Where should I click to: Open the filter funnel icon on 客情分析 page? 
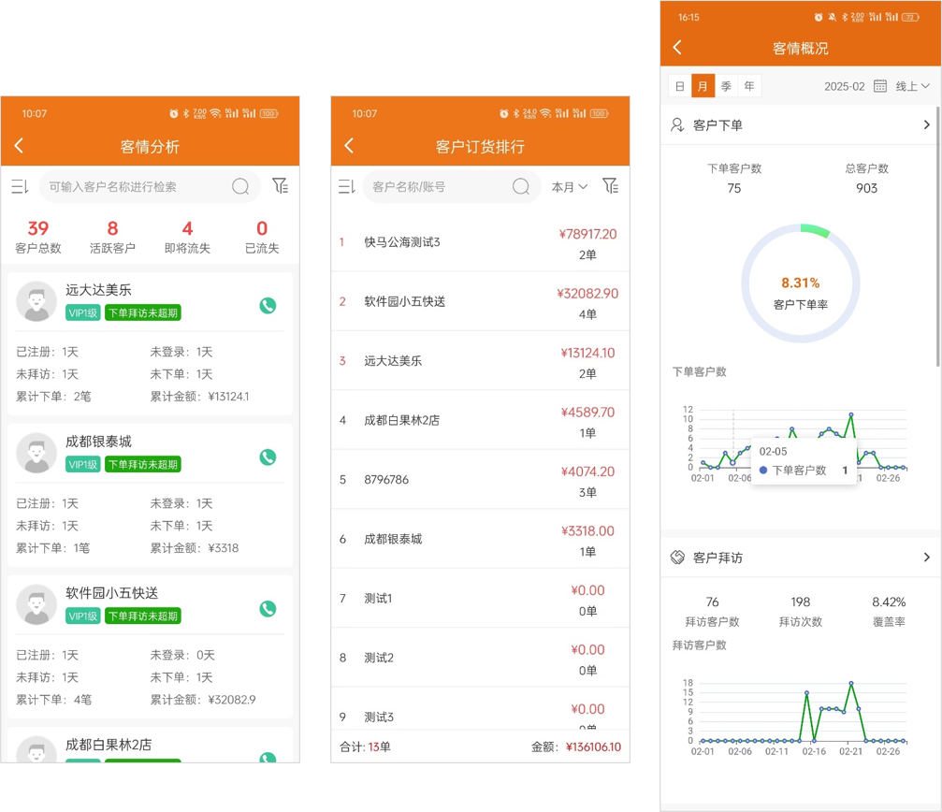[280, 186]
